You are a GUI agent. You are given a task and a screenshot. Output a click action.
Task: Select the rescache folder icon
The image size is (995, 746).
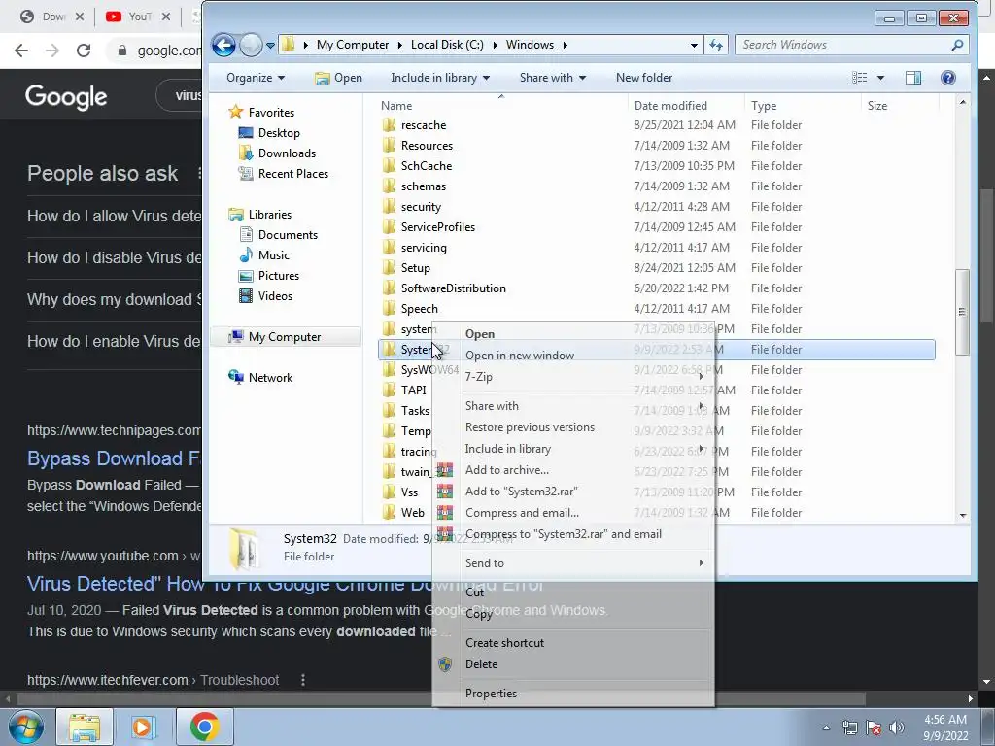click(x=389, y=125)
